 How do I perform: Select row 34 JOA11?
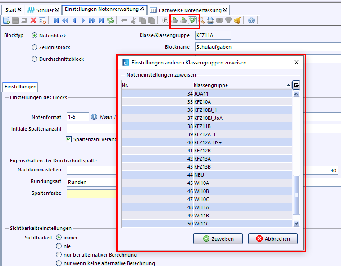pyautogui.click(x=207, y=94)
